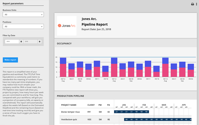Screen dimensions: 199x125
Task: Expand the Positions dropdown
Action: click(x=23, y=26)
